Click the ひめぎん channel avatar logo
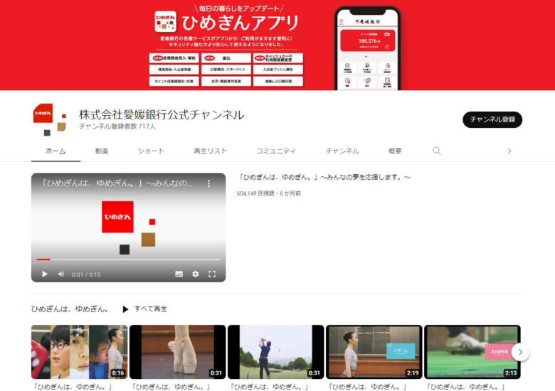The image size is (555, 391). coord(50,119)
